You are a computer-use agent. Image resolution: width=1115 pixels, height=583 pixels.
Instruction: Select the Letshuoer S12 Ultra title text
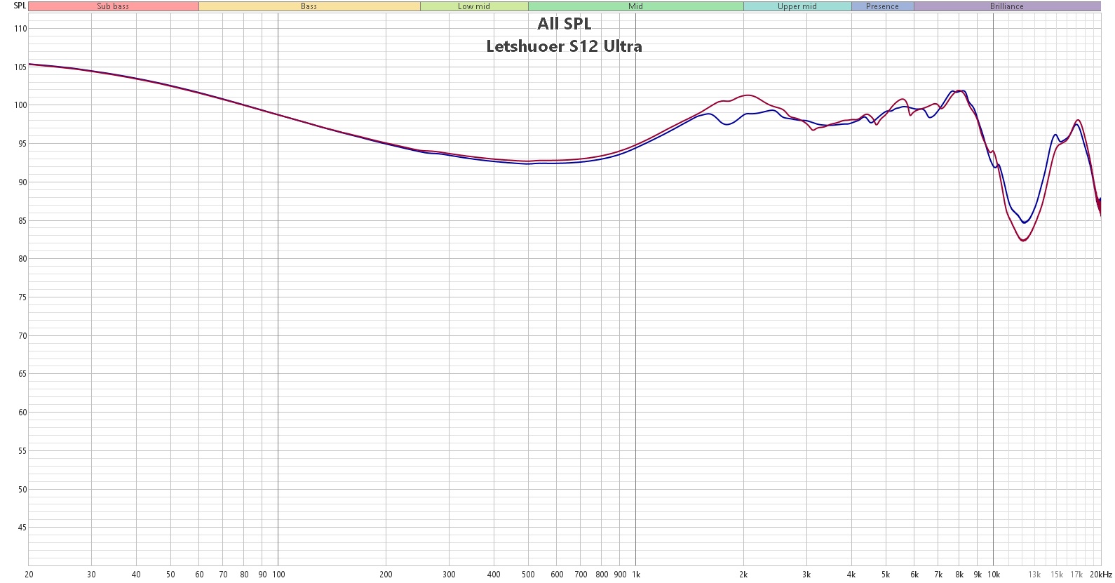(565, 46)
